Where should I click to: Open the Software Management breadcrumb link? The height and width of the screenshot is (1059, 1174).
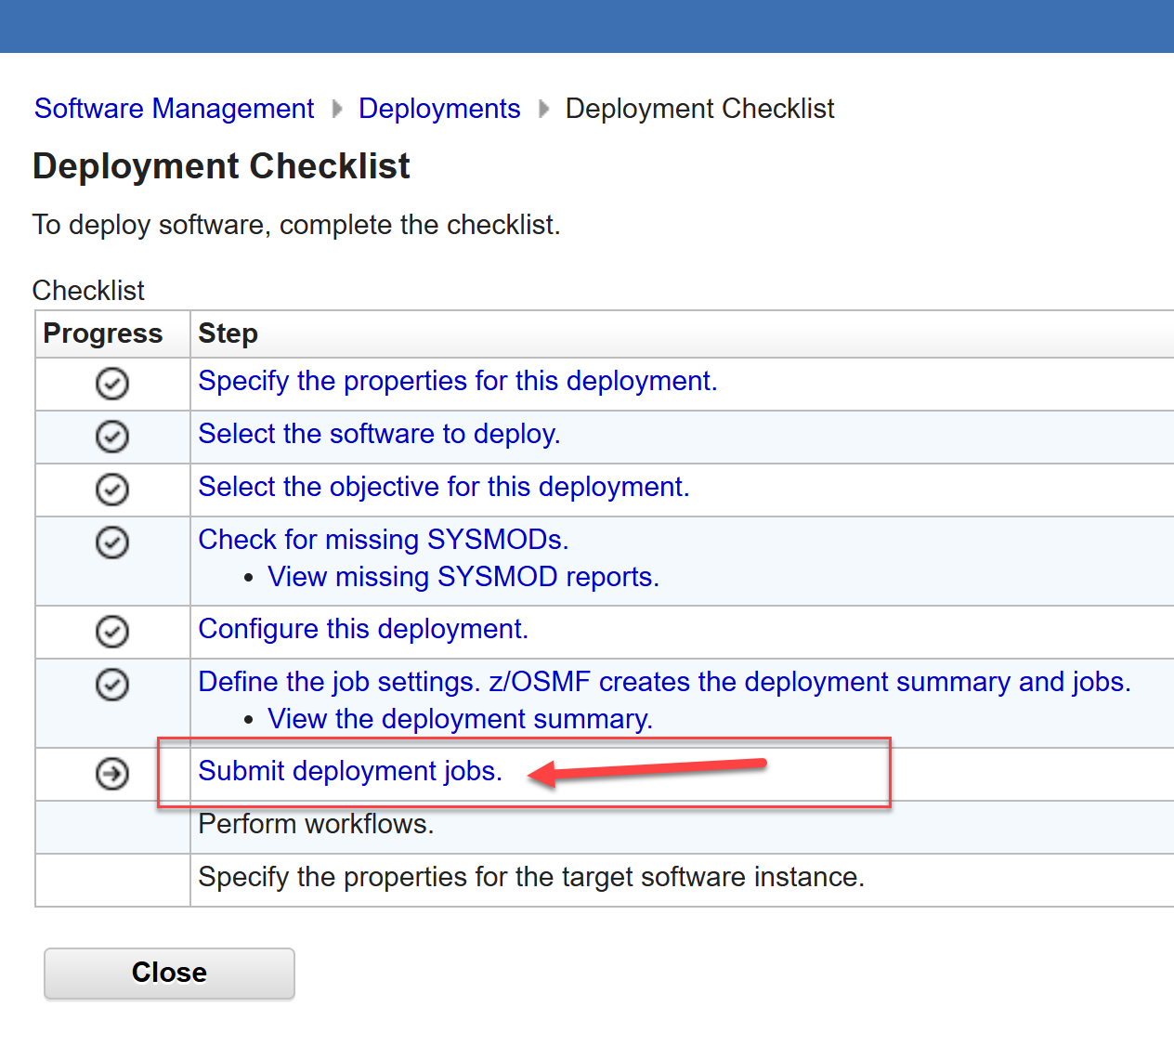coord(175,109)
